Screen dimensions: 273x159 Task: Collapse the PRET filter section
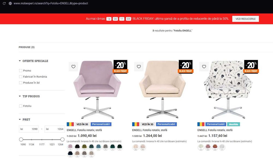click(x=24, y=120)
